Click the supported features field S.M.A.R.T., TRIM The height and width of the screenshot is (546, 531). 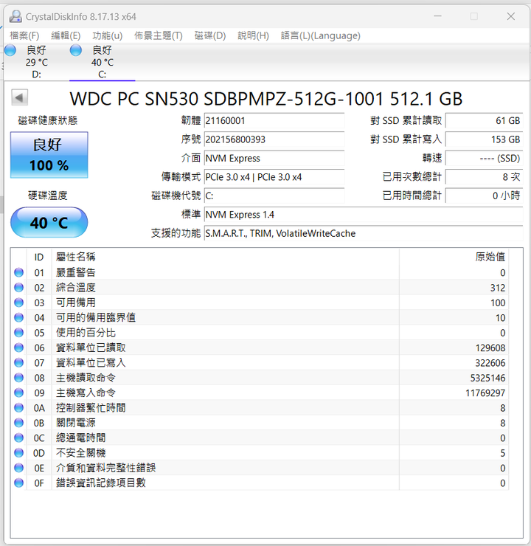pos(364,234)
